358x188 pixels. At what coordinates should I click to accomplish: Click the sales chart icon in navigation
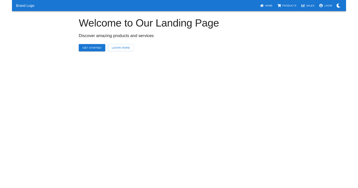pos(303,5)
